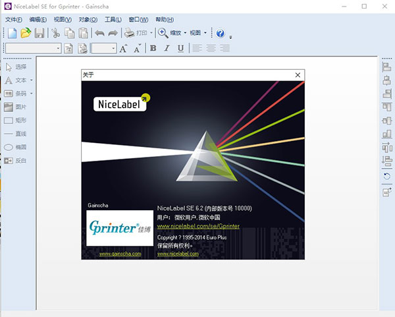Click the rotate icon in the right toolbar
395x317 pixels.
coord(387,176)
